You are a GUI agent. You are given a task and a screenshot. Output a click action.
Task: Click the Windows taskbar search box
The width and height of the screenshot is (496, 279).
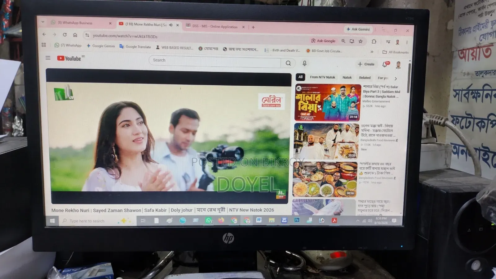[97, 221]
